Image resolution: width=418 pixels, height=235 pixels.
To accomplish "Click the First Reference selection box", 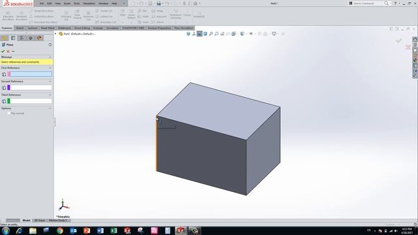I will point(31,74).
